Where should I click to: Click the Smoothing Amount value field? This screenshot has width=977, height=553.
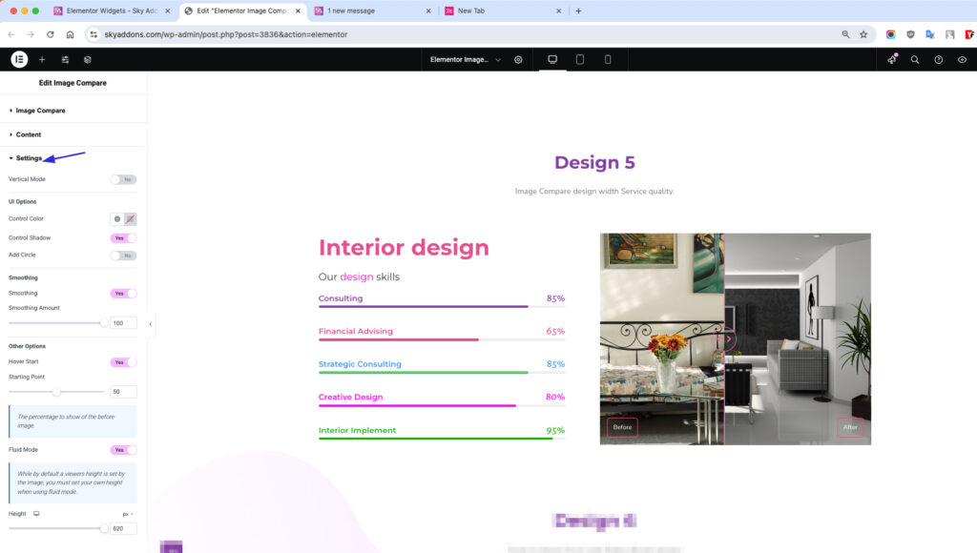tap(123, 323)
